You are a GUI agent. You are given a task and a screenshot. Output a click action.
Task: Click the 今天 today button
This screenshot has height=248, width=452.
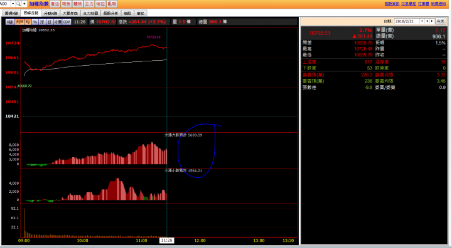[440, 21]
